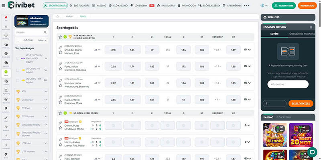Check the US Open, Női egyéni checkbox
This screenshot has width=321, height=160.
(18, 70)
